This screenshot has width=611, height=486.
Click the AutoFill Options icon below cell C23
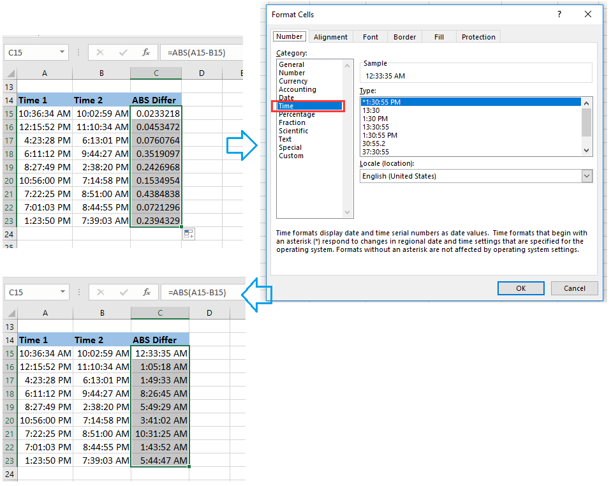[x=188, y=234]
